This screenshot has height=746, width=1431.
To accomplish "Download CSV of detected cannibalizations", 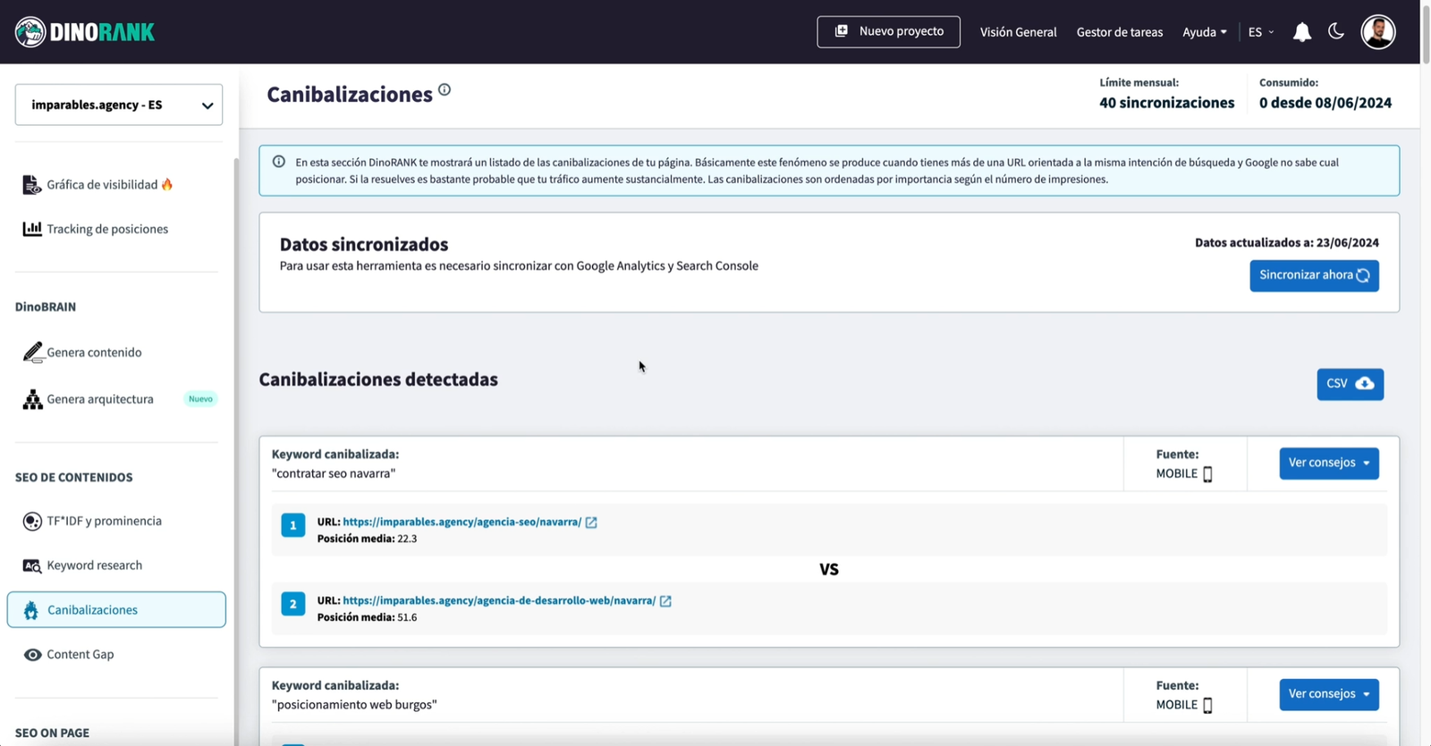I will pos(1350,384).
